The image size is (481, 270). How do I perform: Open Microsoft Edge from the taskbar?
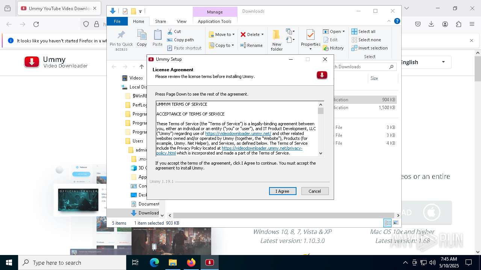click(x=154, y=262)
